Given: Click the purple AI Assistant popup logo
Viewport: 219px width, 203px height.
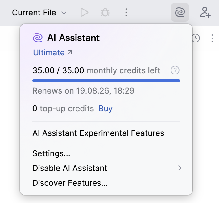Looking at the screenshot, I should tap(38, 38).
